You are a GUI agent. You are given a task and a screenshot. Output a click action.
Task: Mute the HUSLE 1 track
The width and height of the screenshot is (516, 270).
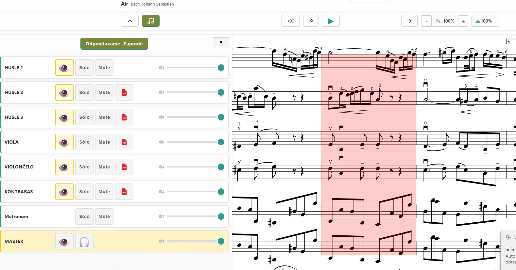click(x=104, y=68)
